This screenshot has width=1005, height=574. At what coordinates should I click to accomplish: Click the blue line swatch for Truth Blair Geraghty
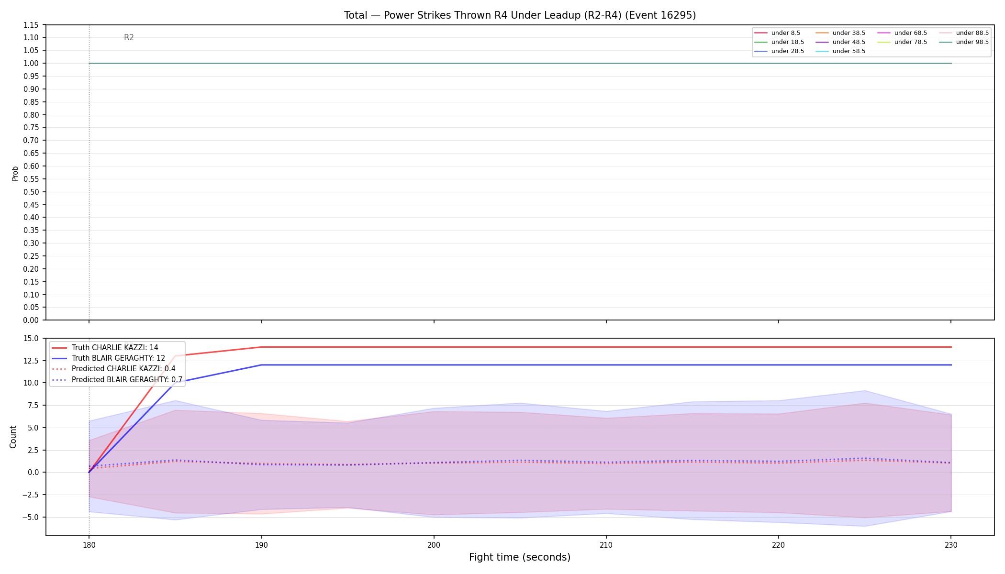59,358
